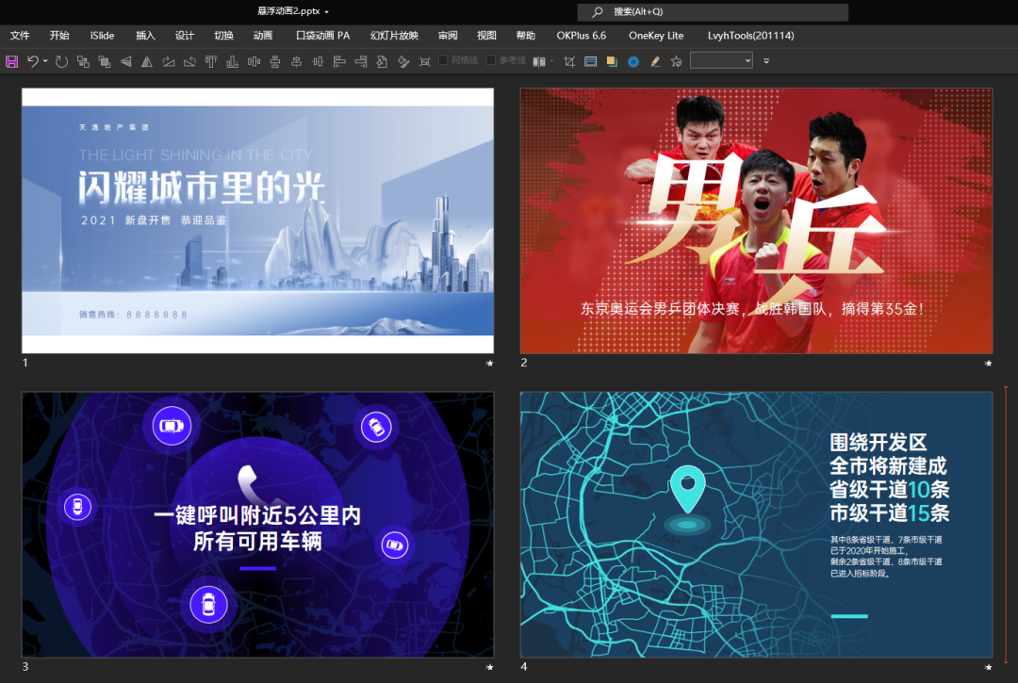
Task: Switch to the 插入 tab
Action: click(145, 36)
